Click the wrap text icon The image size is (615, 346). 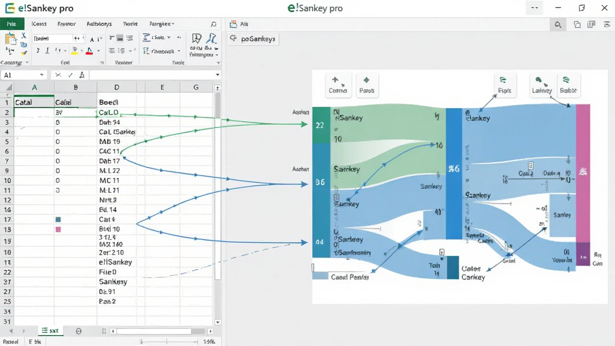point(147,37)
